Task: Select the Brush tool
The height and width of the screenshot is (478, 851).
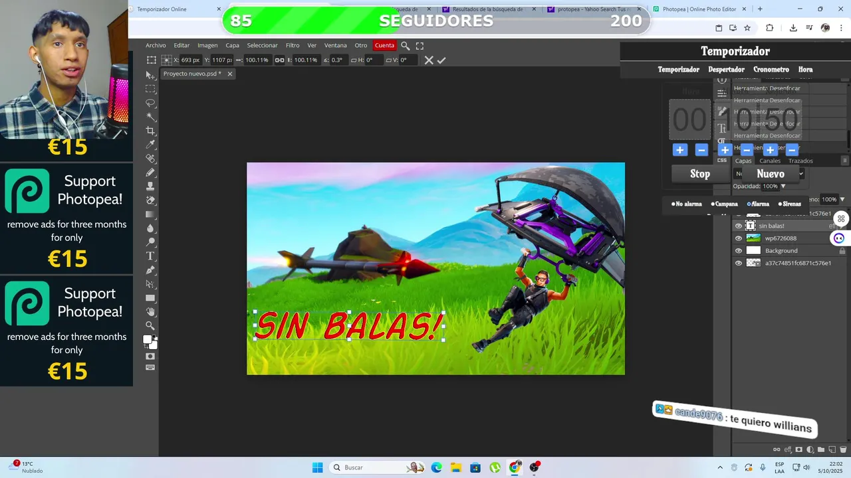Action: (x=151, y=173)
